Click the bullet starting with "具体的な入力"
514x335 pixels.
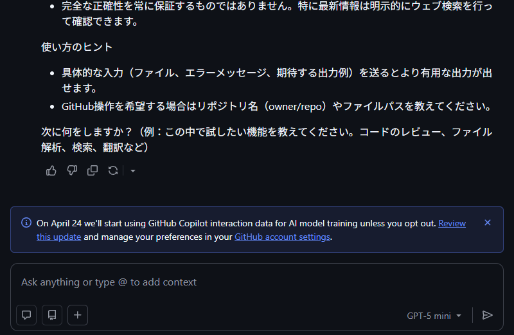coord(277,80)
